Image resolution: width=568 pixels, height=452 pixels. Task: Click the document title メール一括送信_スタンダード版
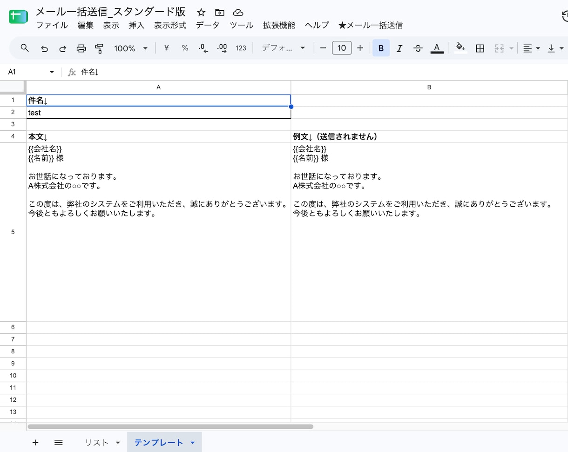(111, 12)
